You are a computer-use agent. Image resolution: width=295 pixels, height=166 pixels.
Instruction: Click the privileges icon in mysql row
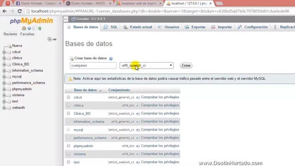click(x=138, y=130)
